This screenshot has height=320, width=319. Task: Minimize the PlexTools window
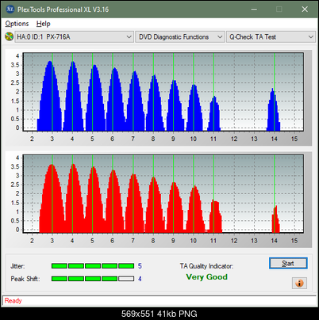pos(254,10)
